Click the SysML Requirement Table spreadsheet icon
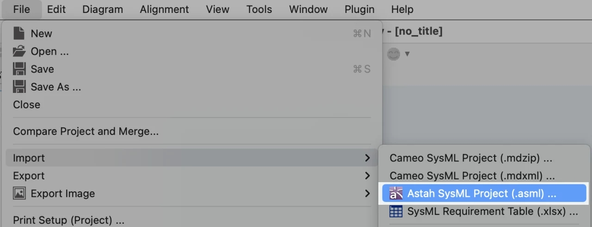592x227 pixels. coord(396,211)
